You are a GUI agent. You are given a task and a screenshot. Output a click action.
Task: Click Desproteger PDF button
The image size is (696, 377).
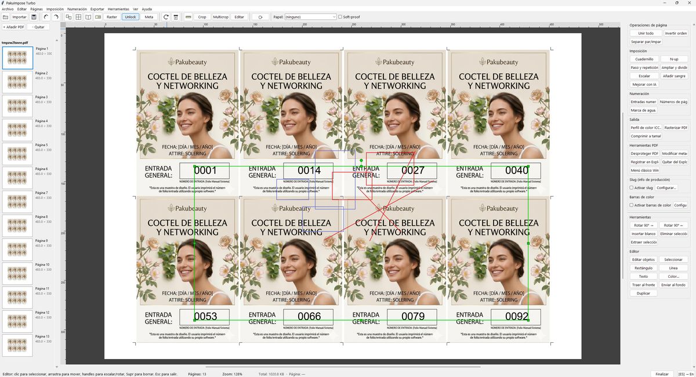[644, 153]
